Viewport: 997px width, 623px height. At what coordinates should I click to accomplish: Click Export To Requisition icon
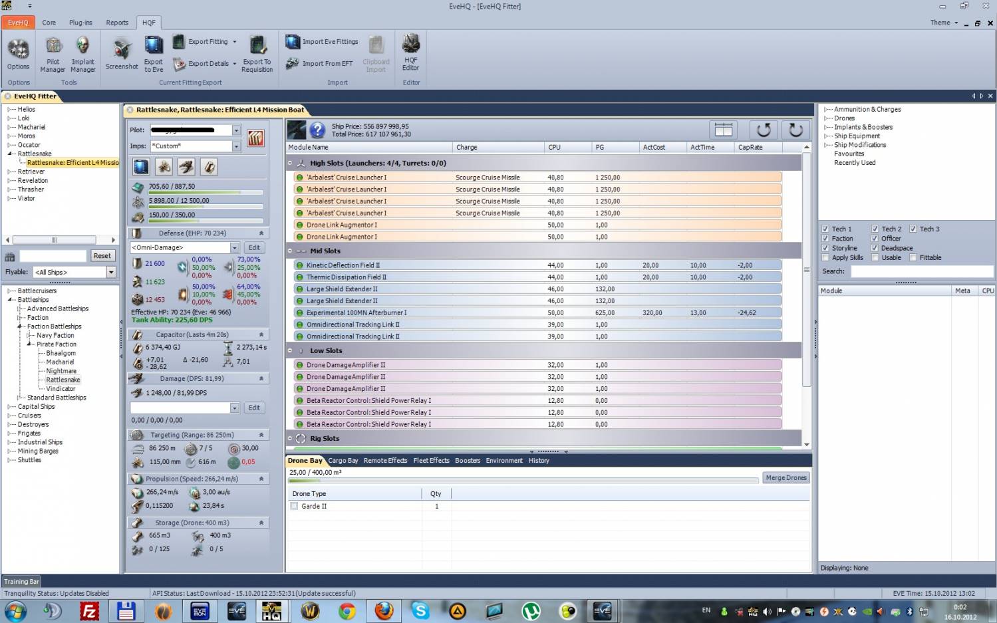tap(257, 55)
